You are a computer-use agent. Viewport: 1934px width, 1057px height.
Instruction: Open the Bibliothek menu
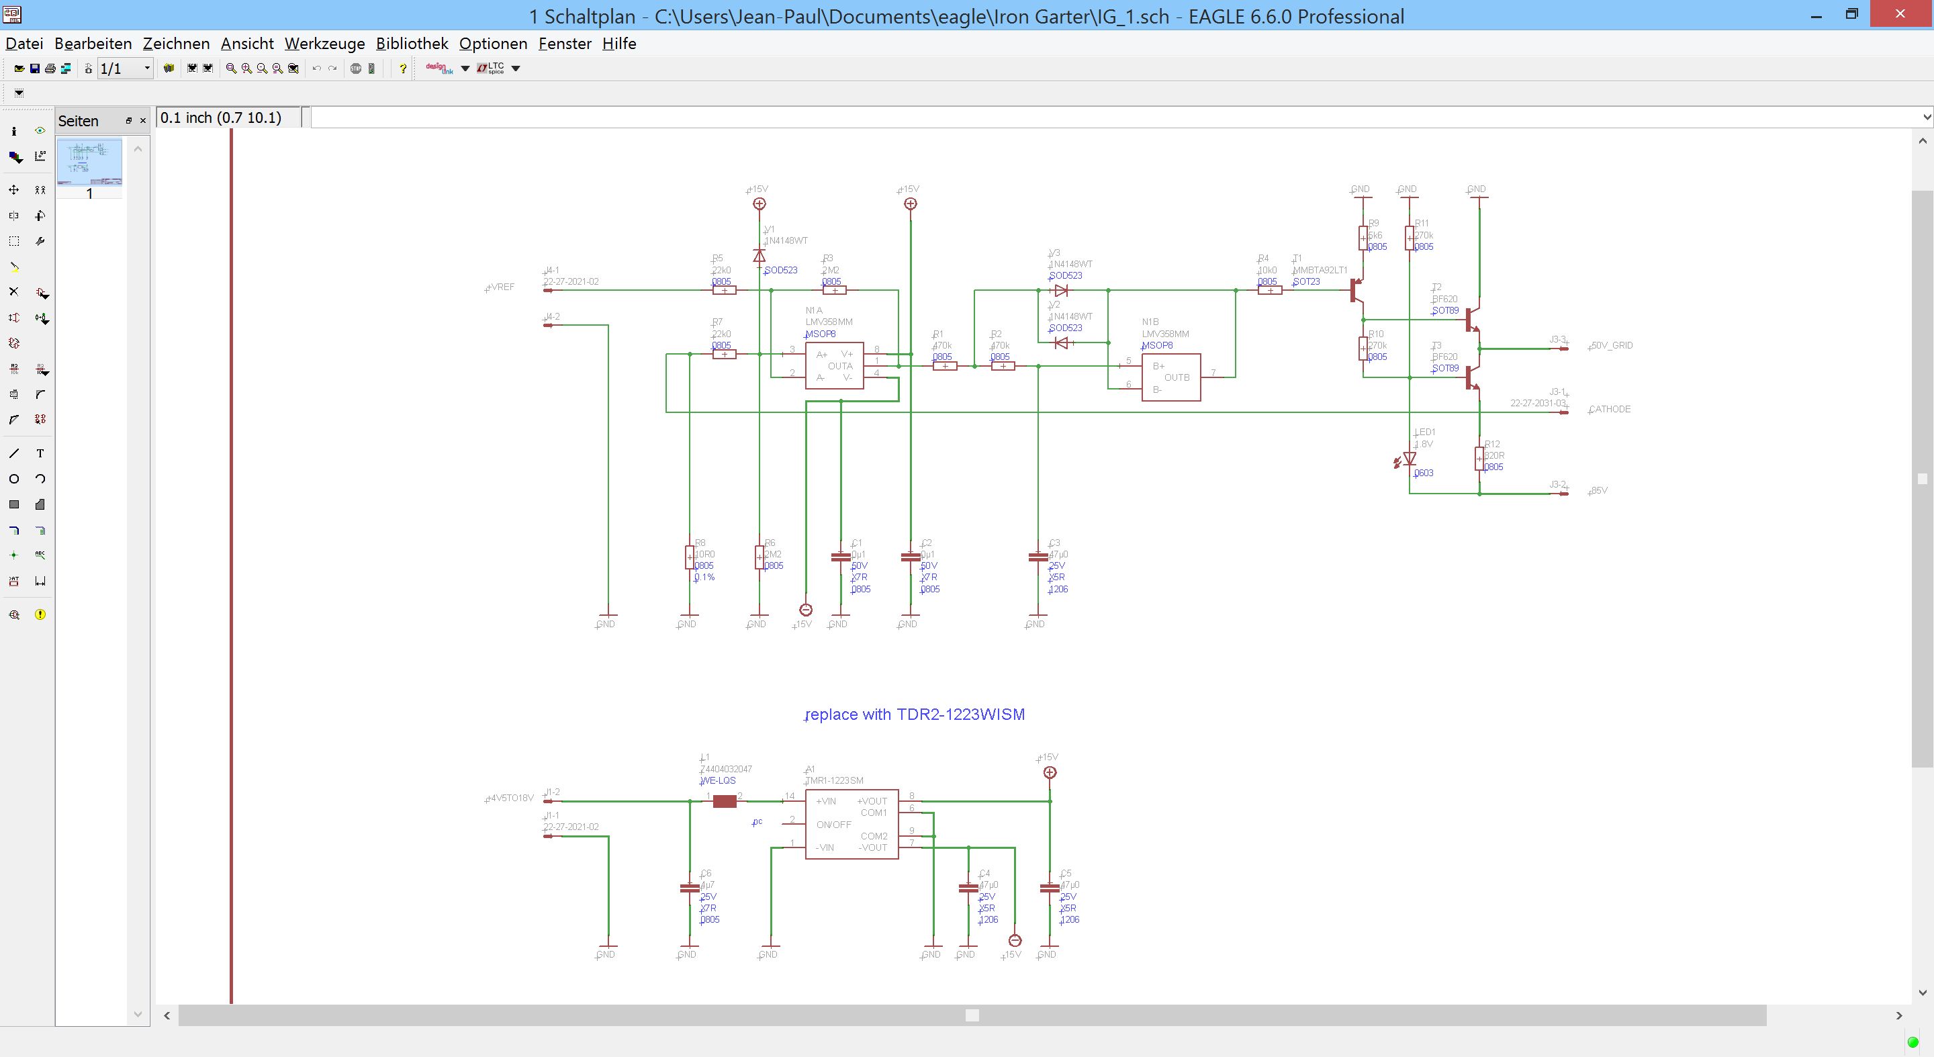coord(412,44)
